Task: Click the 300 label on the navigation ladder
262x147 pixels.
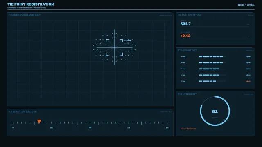Action: [90, 128]
